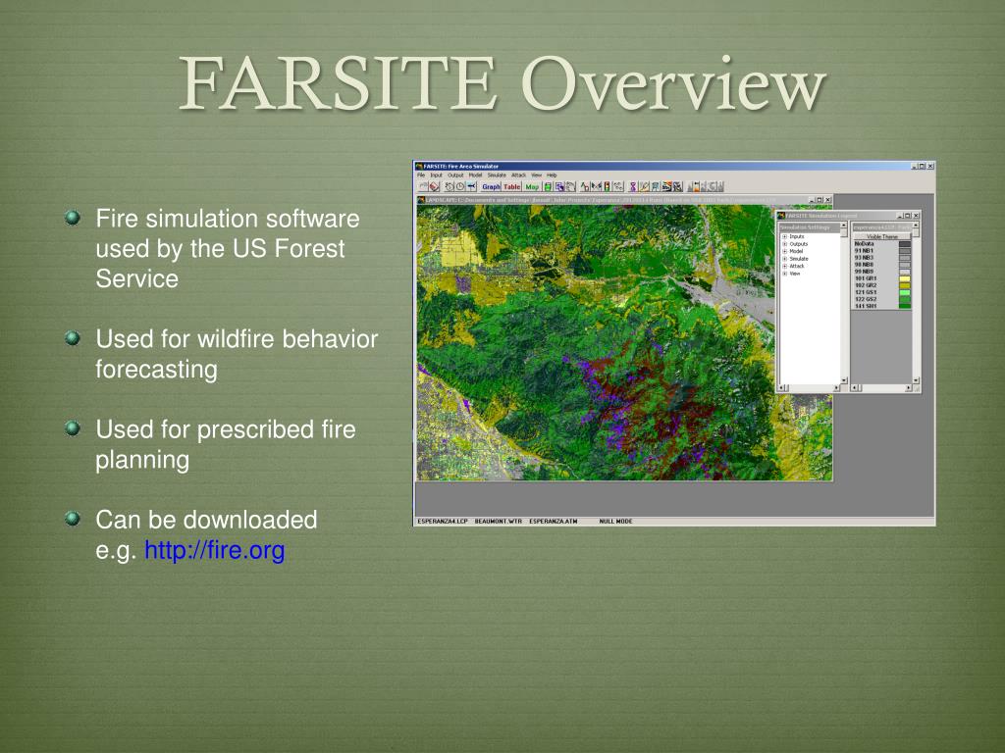1005x753 pixels.
Task: Click BEAUMONT.WTR in the status bar
Action: click(499, 522)
